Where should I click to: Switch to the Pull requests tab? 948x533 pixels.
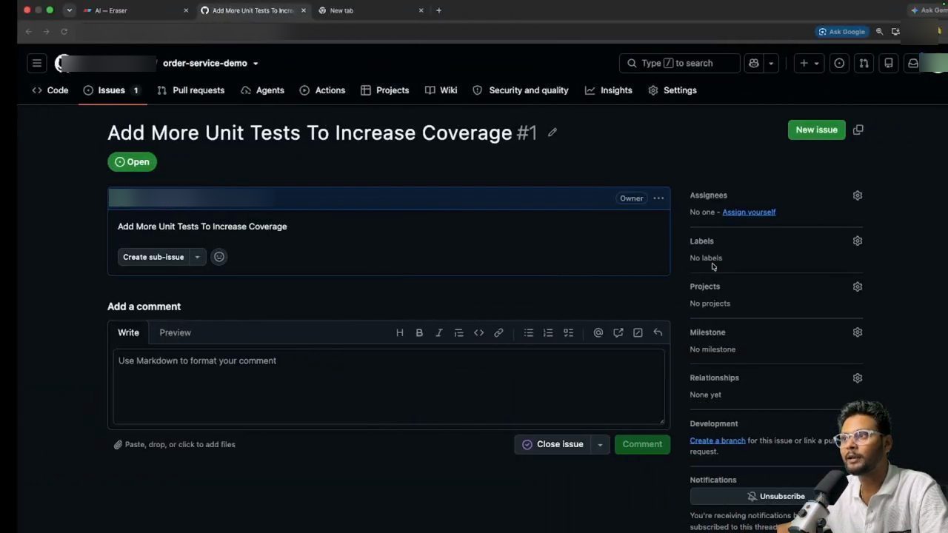191,90
